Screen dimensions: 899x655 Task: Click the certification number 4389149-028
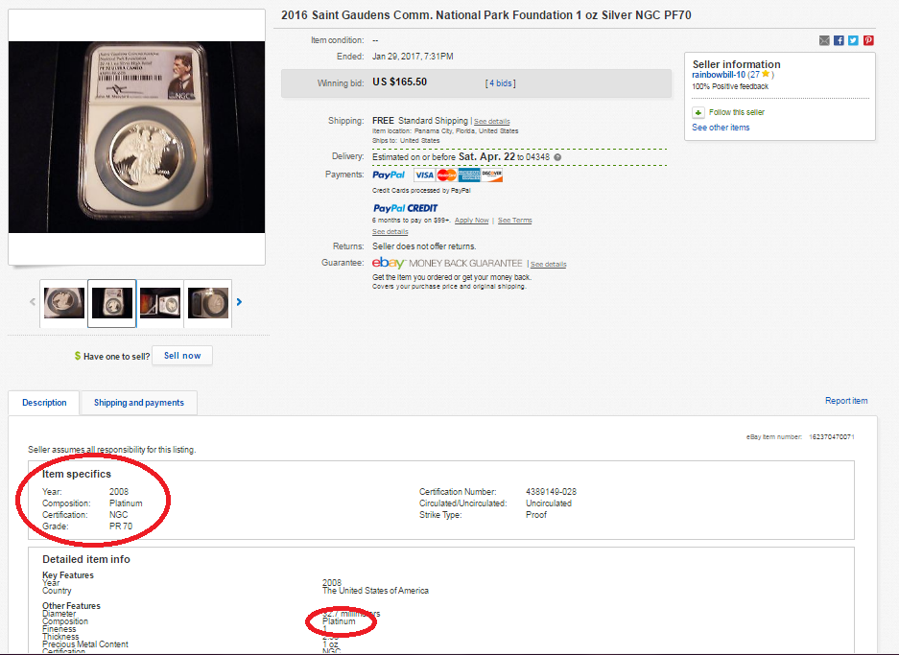point(551,492)
